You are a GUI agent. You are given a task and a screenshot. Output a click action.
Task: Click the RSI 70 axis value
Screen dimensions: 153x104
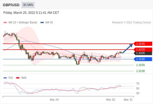pyautogui.click(x=138, y=83)
